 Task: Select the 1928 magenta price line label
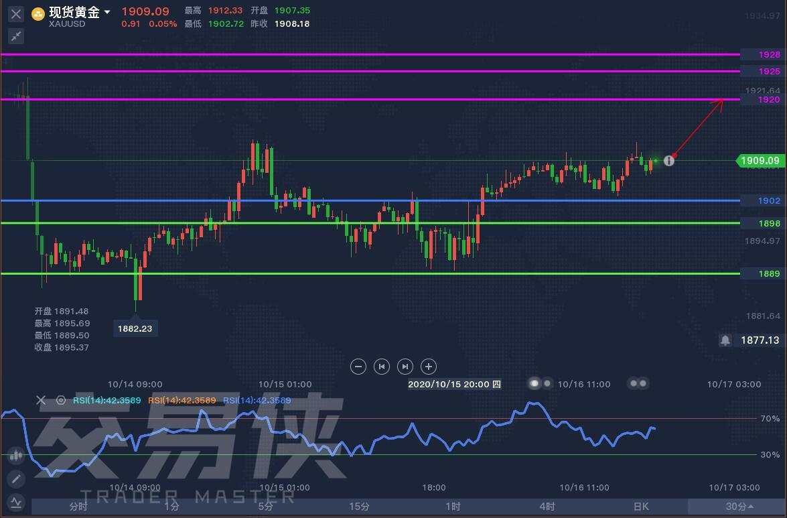coord(770,55)
